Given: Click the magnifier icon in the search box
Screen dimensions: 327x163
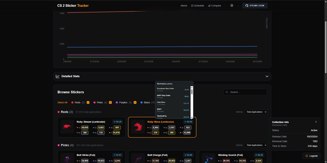Looking at the screenshot, I should point(227,92).
